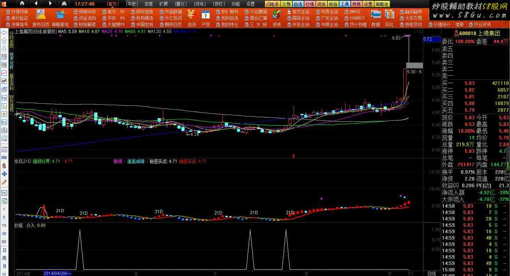The image size is (510, 276).
Task: Collapse toolbar with double-chevron up icon
Action: tap(64, 4)
